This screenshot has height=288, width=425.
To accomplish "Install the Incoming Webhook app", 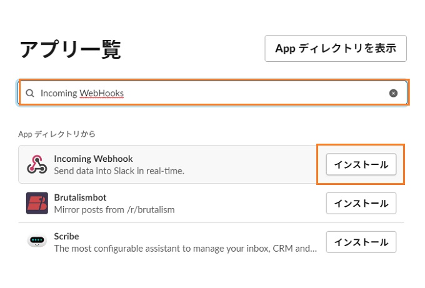I will click(361, 164).
